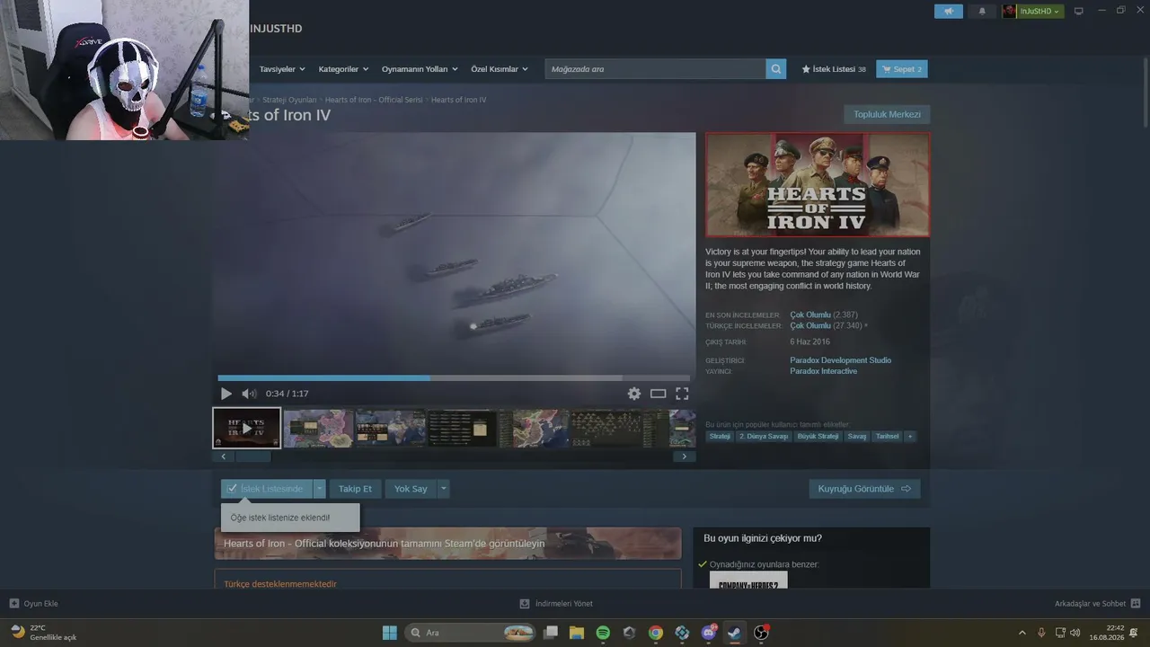Expand the Yok Say dropdown arrow
This screenshot has height=647, width=1150.
pos(443,489)
